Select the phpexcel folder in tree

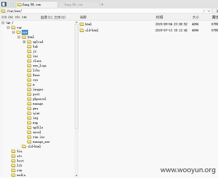coord(39,99)
